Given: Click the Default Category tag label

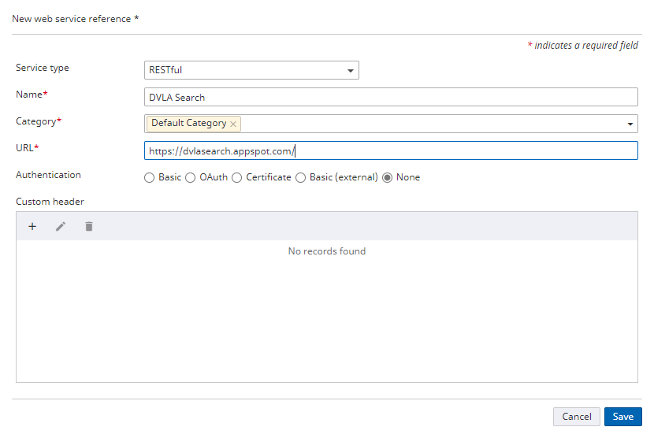Looking at the screenshot, I should point(188,123).
